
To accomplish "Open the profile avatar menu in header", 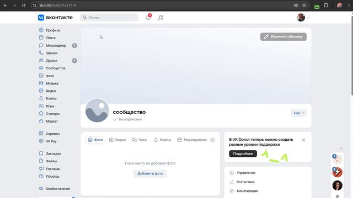I will (x=303, y=17).
